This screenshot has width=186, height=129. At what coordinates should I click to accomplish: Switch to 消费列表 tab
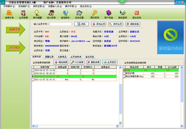(x=37, y=57)
